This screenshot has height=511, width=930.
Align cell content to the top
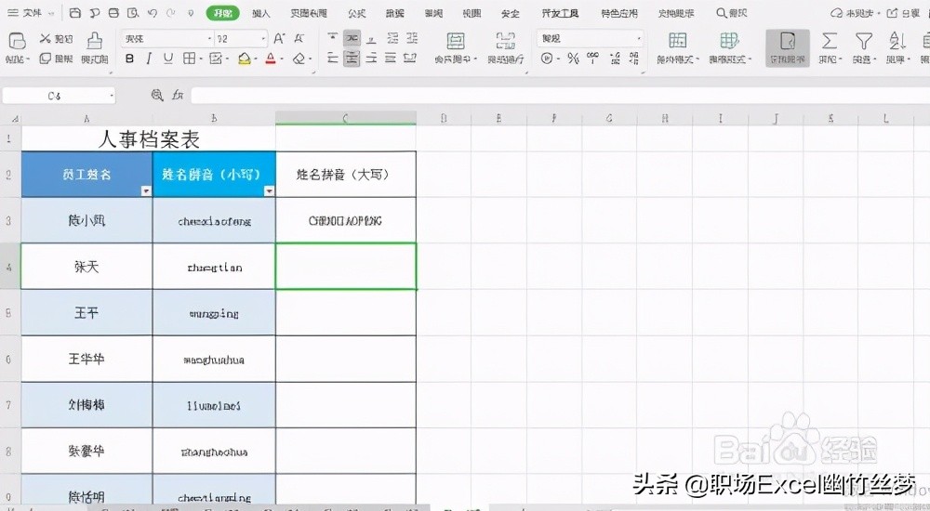click(333, 38)
